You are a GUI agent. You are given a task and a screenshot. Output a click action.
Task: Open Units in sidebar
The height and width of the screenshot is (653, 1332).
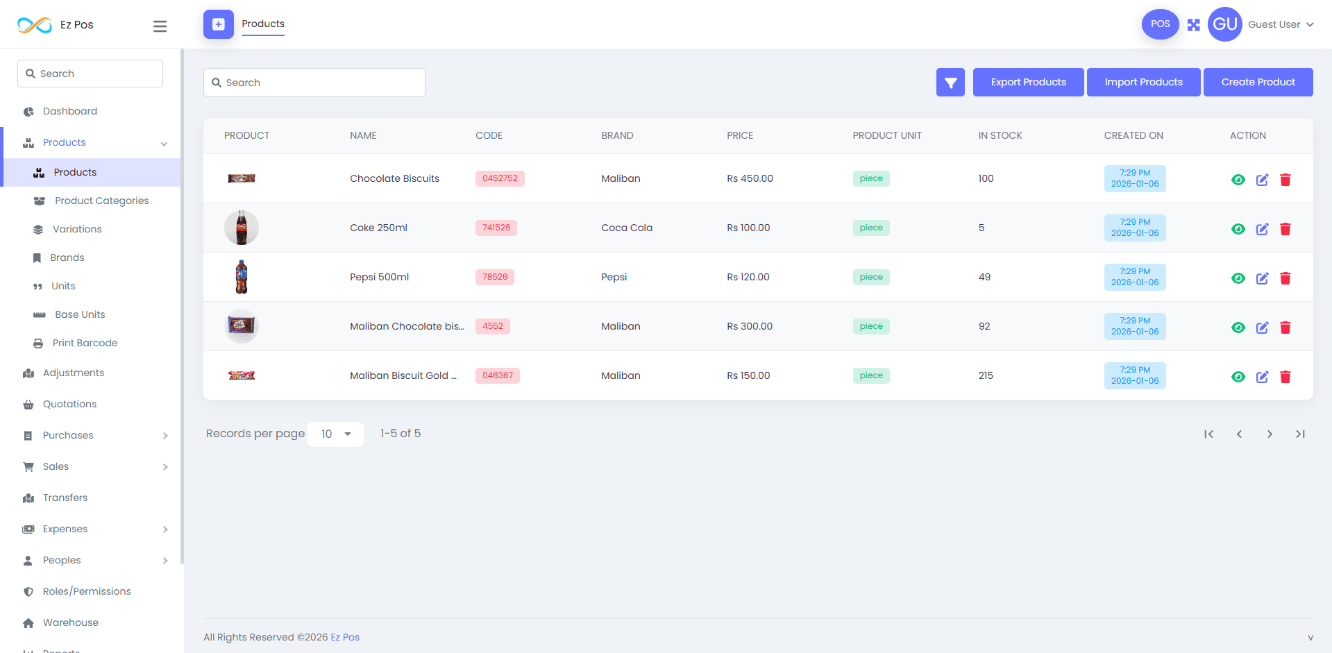[x=63, y=286]
